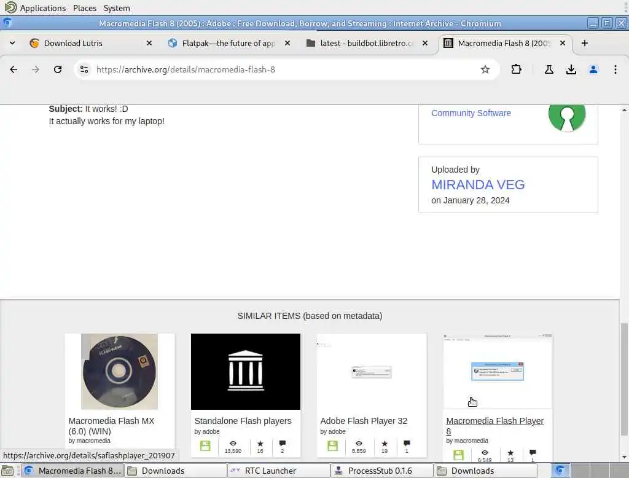Image resolution: width=629 pixels, height=478 pixels.
Task: Click the page vertical scrollbar thumb
Action: tap(624, 379)
